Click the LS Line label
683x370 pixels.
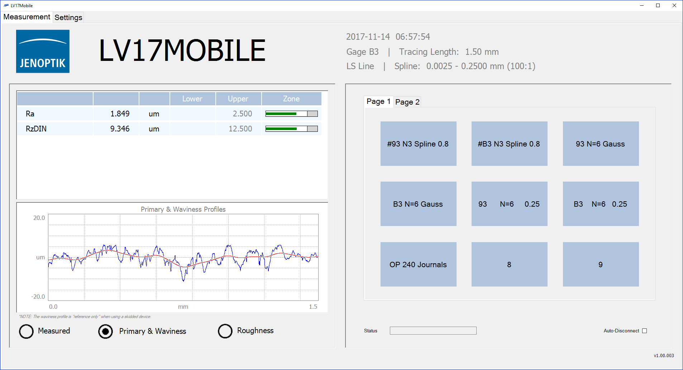(x=360, y=66)
